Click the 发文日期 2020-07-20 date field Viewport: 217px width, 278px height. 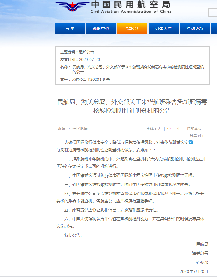pos(89,60)
